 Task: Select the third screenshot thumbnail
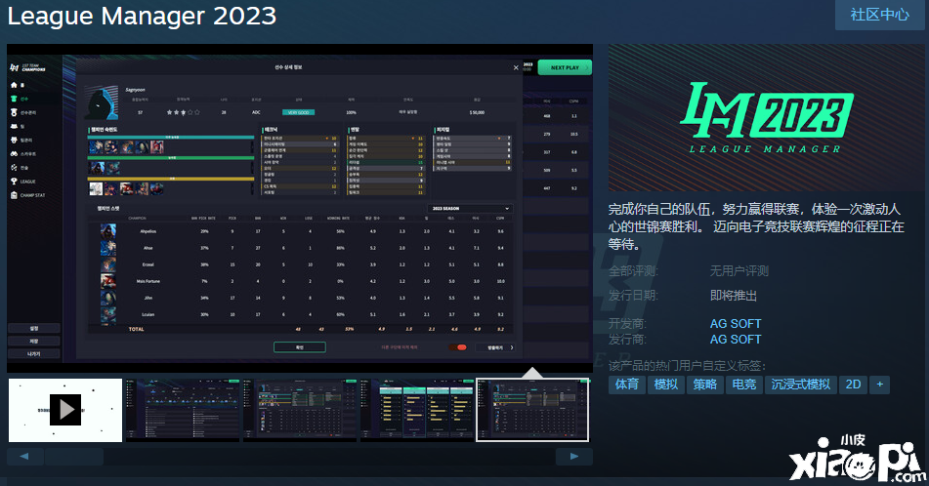click(x=300, y=410)
